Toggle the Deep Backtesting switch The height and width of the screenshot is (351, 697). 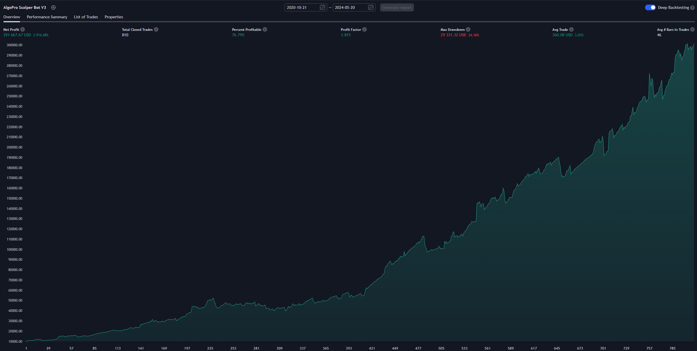click(x=650, y=7)
